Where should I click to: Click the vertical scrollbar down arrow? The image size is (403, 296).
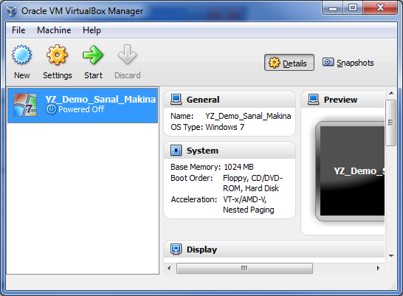point(391,255)
